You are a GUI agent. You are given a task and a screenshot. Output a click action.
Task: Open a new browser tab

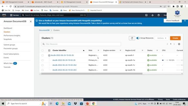pyautogui.click(x=150, y=2)
